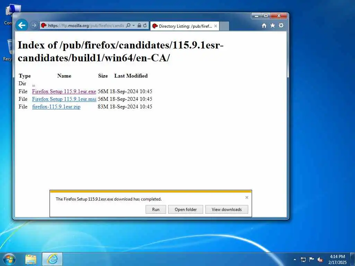
Task: Click the muted volume tray icon
Action: pyautogui.click(x=320, y=260)
